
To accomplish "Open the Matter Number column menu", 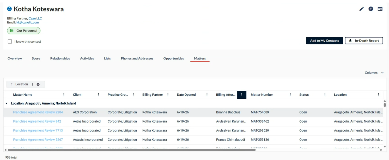I will (x=290, y=95).
